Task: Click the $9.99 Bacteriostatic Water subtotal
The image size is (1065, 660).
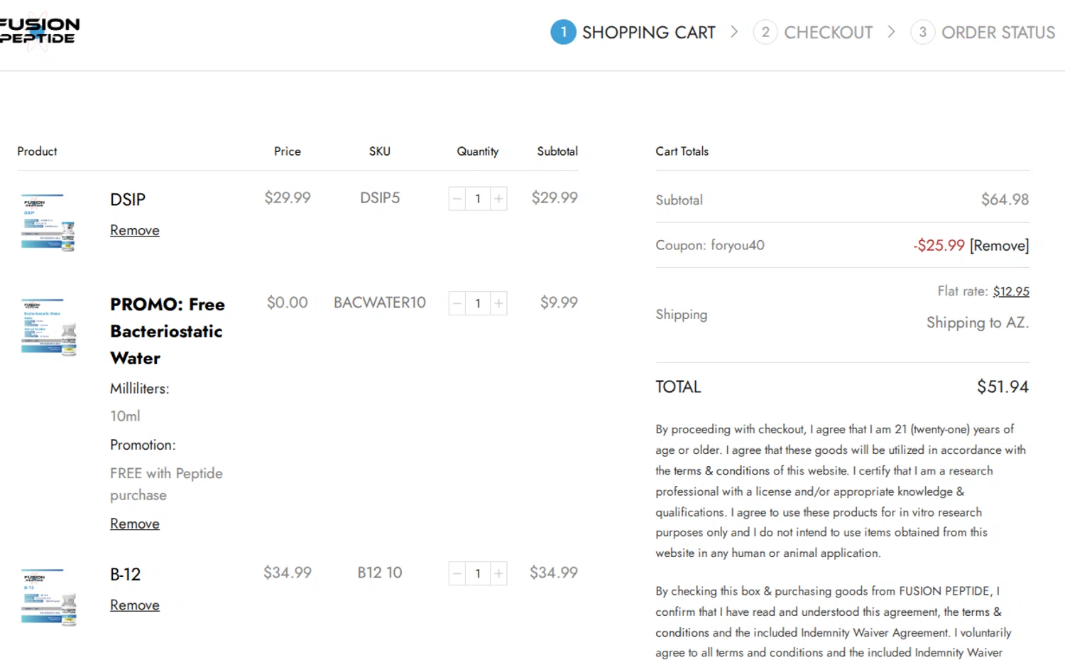Action: click(559, 303)
